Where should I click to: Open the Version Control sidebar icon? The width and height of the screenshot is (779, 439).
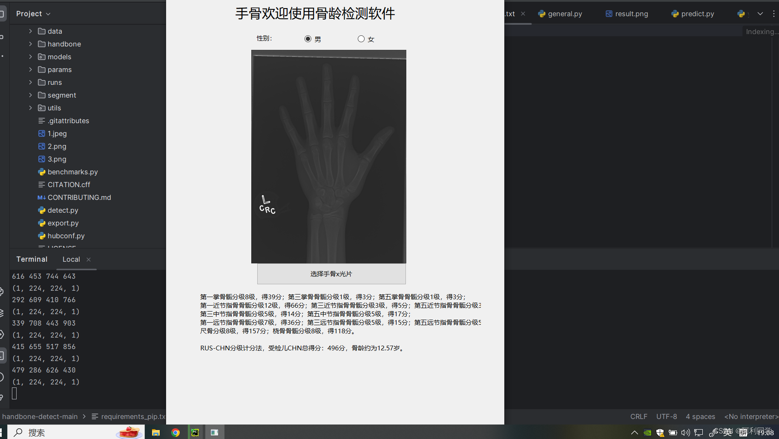click(2, 397)
